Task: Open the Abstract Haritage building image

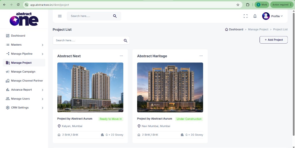Action: pyautogui.click(x=170, y=87)
